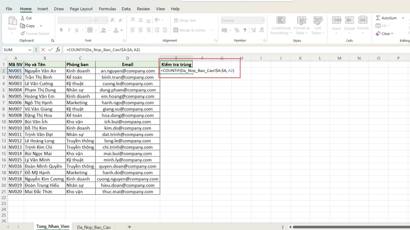Click Increase Decimal icon
The height and width of the screenshot is (230, 410).
(253, 30)
